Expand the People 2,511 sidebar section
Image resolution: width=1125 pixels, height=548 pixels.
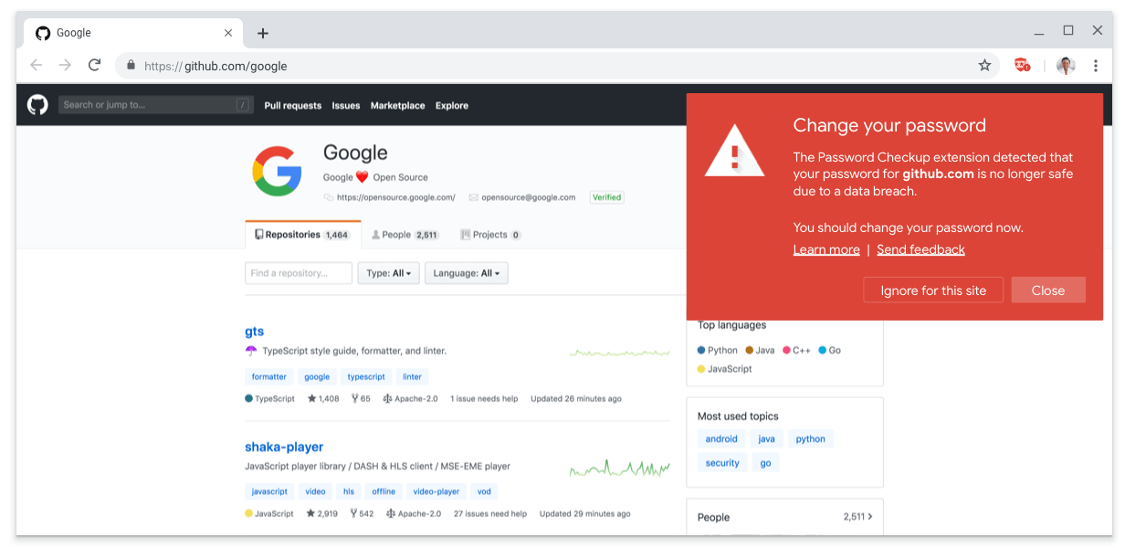pyautogui.click(x=784, y=517)
